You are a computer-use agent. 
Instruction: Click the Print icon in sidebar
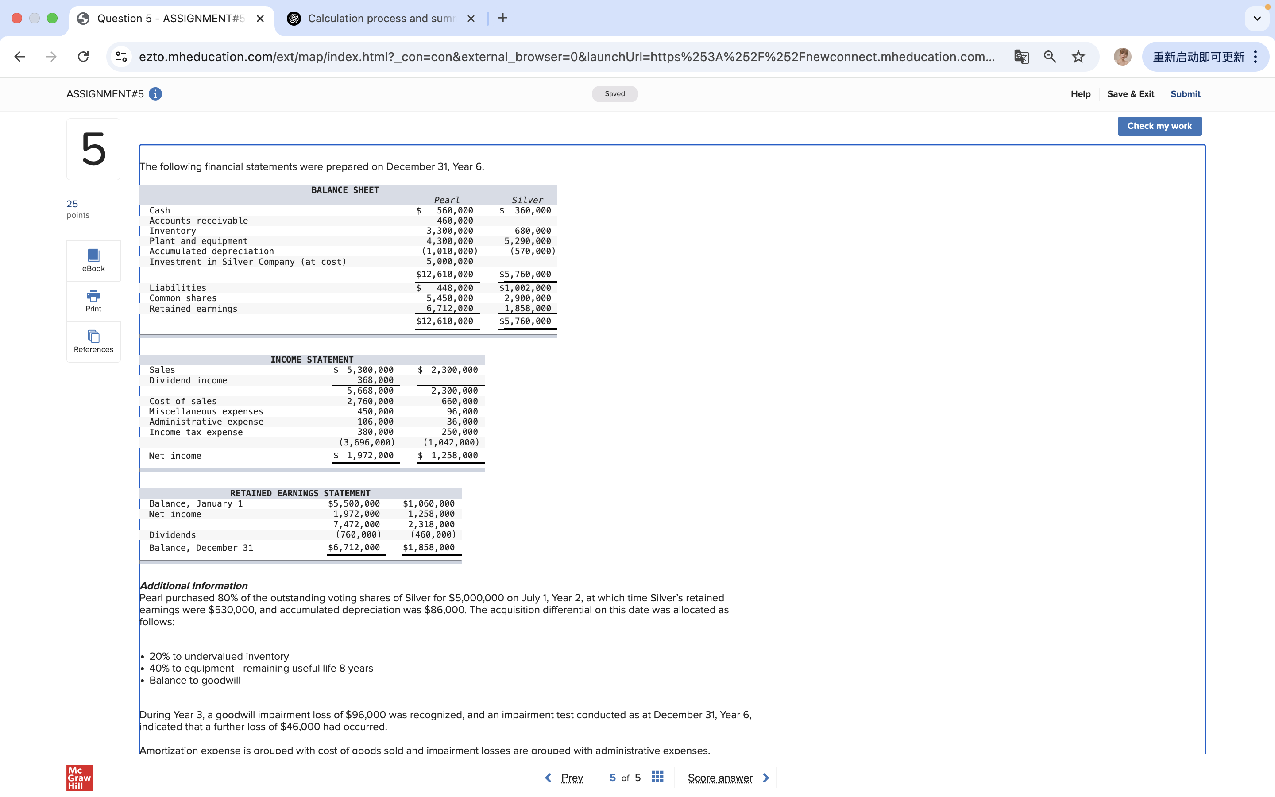click(x=93, y=301)
